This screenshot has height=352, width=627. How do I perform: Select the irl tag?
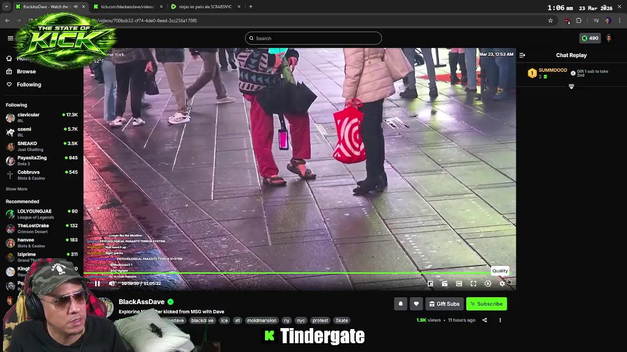pyautogui.click(x=238, y=320)
